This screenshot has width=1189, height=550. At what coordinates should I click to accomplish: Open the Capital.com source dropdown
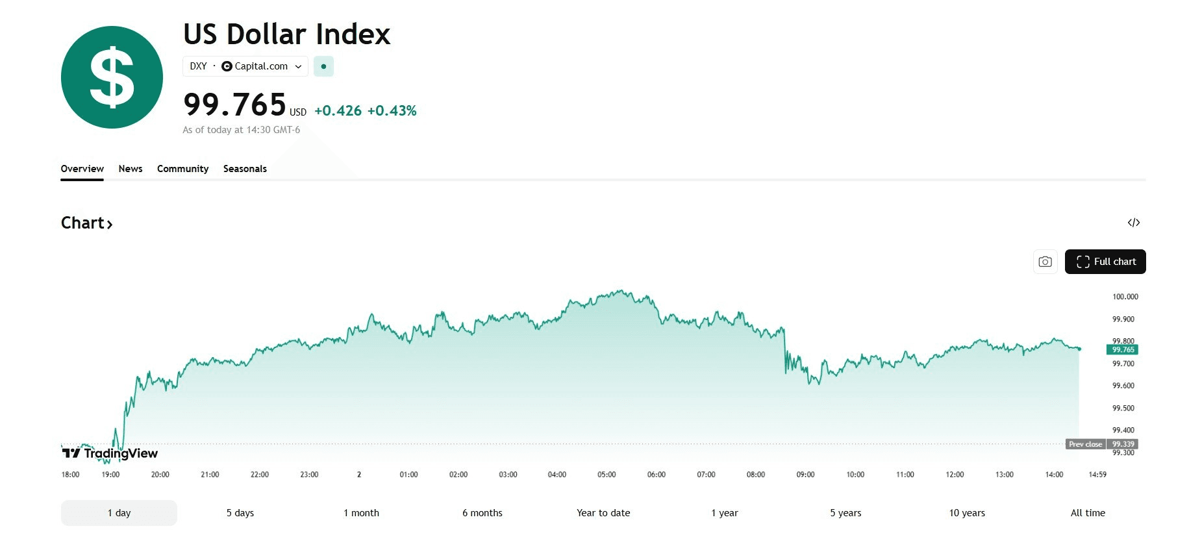point(298,66)
